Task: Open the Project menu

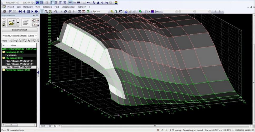Action: pyautogui.click(x=11, y=7)
